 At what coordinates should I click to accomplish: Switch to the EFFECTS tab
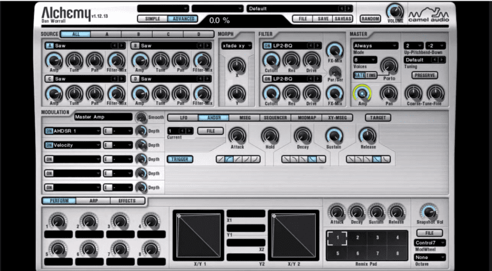[x=127, y=201]
